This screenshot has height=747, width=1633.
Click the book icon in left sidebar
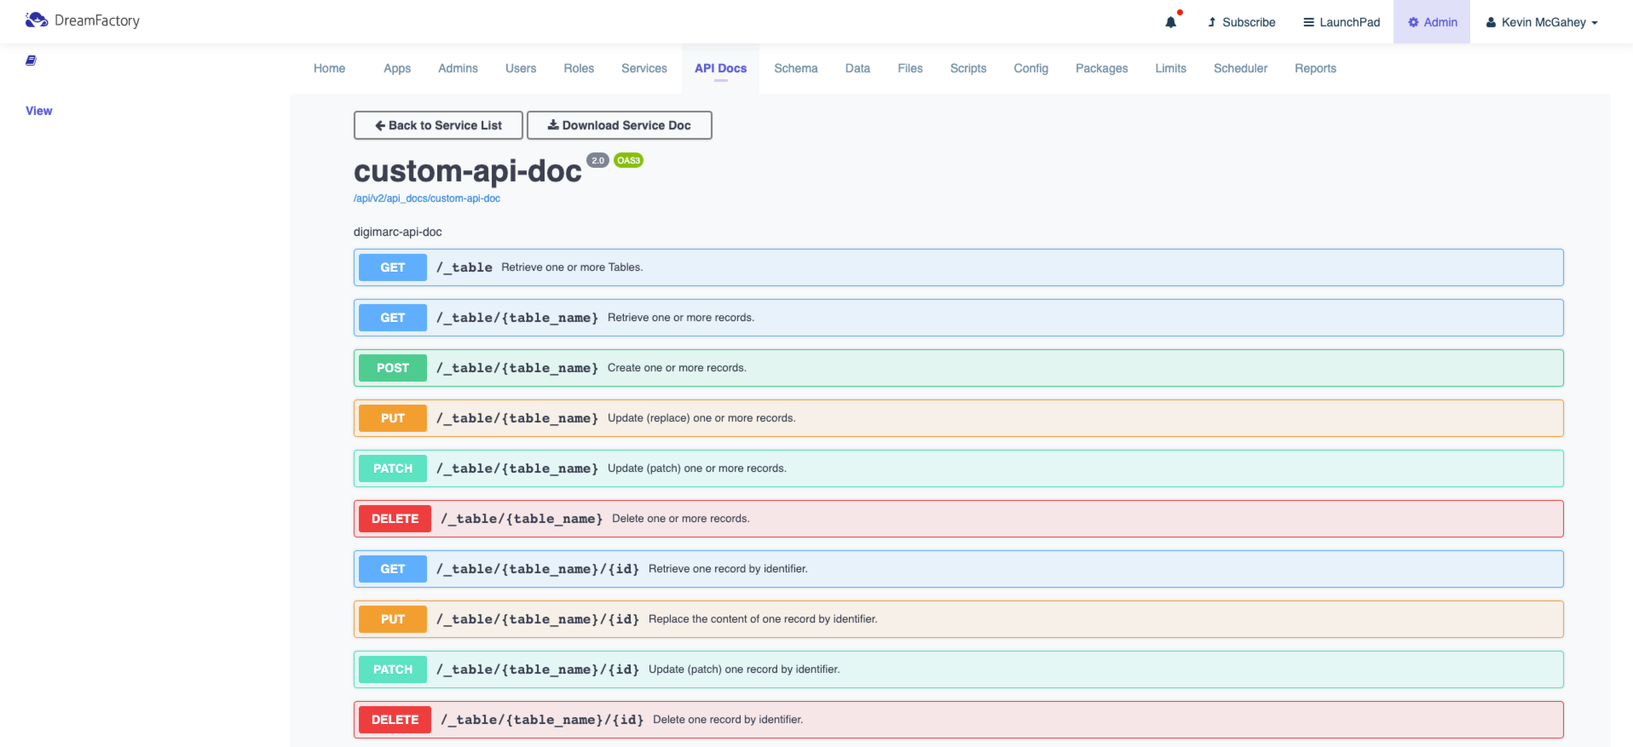pyautogui.click(x=31, y=60)
